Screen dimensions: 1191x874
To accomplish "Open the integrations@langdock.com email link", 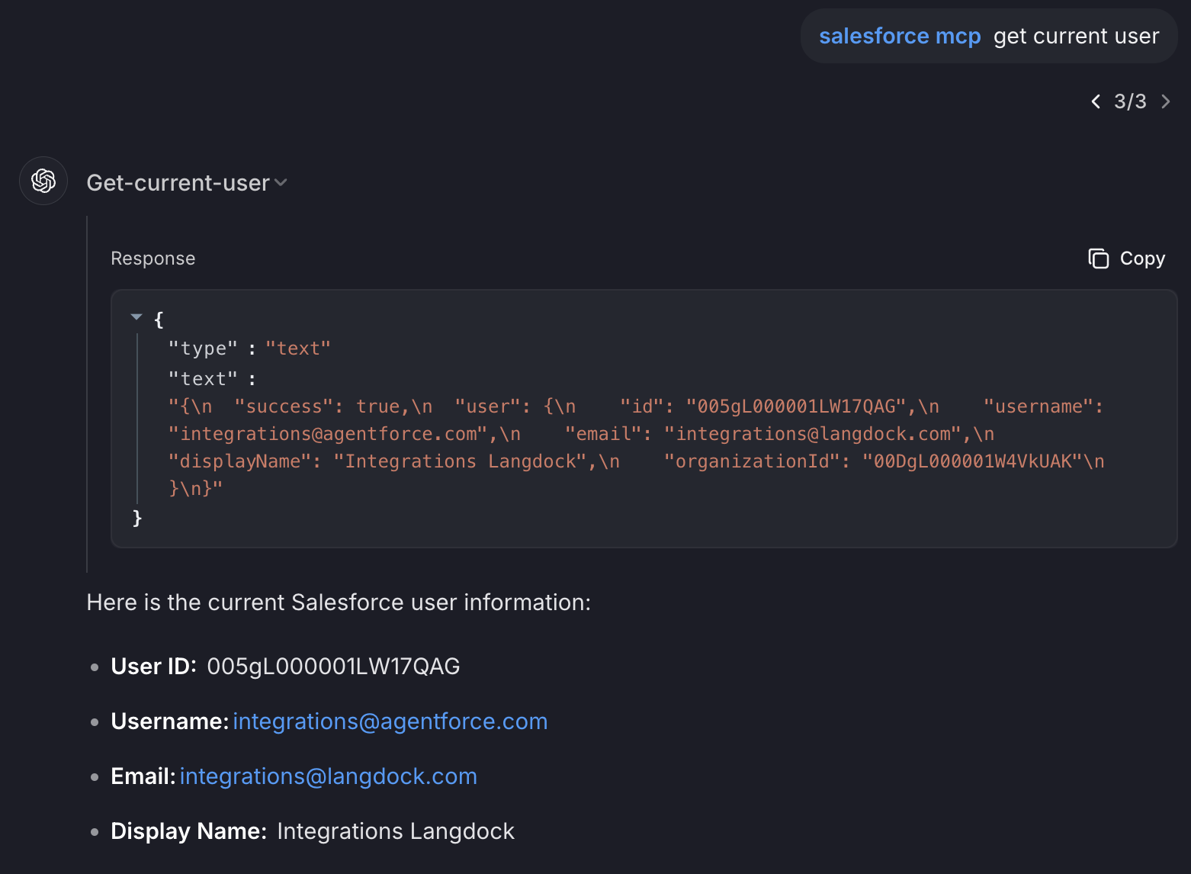I will click(328, 776).
